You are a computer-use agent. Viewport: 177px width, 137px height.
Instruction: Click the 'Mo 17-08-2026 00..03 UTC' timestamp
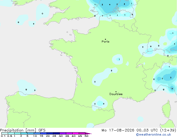coord(130,130)
